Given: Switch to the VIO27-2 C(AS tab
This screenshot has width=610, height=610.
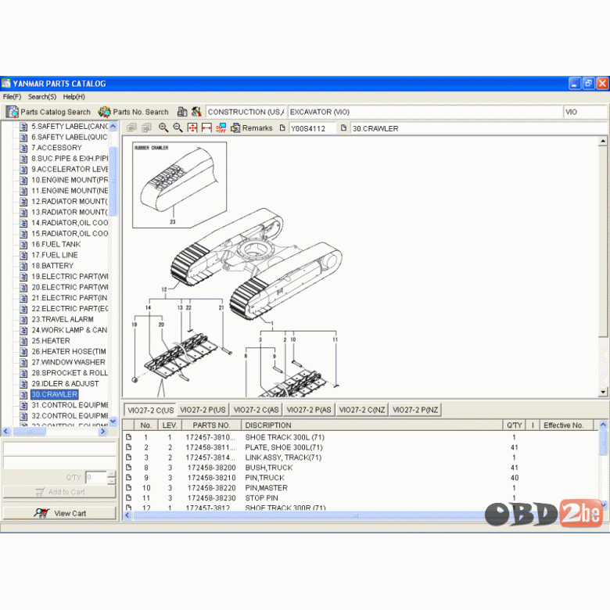Looking at the screenshot, I should tap(256, 410).
